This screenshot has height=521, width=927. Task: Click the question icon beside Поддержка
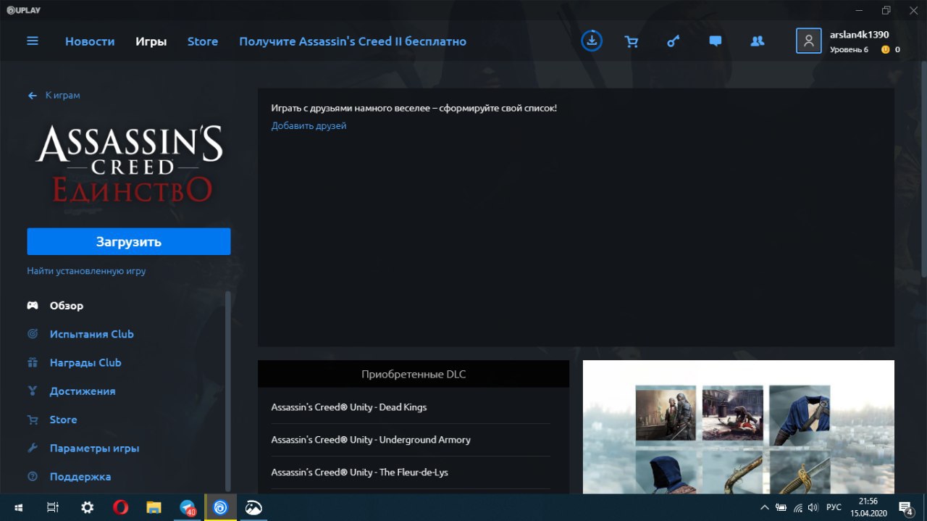click(33, 477)
